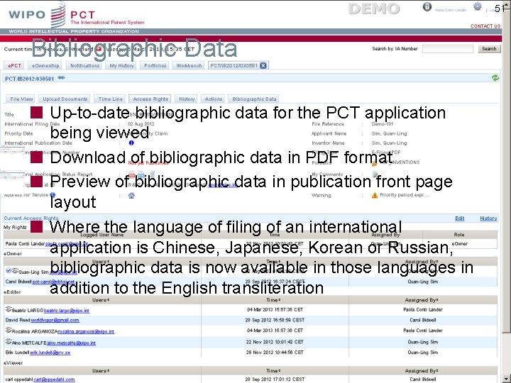Select time cell '28 Sep 2012 17:01:12 CEST'
This screenshot has height=383, width=511.
click(275, 379)
